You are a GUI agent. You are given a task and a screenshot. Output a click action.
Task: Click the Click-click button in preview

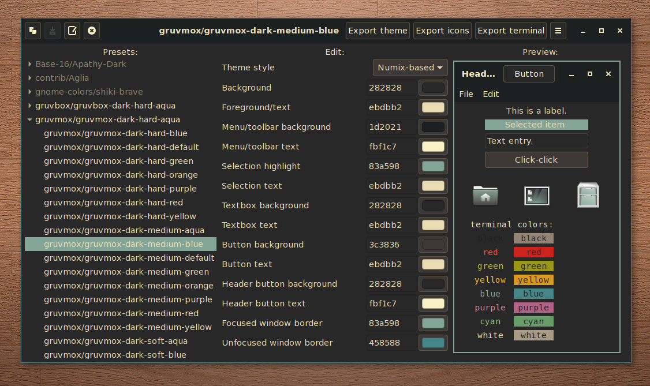(536, 160)
